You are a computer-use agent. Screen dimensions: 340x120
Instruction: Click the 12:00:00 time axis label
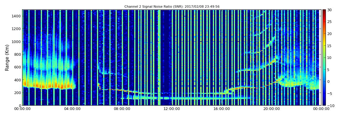171,109
